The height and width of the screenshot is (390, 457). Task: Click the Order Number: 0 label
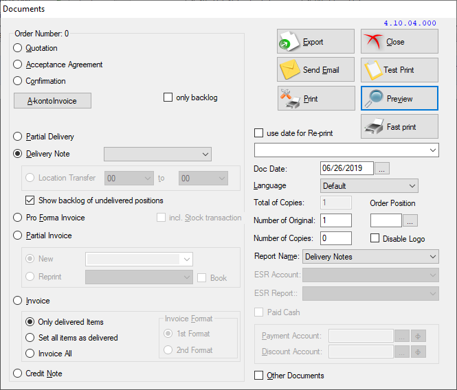42,34
